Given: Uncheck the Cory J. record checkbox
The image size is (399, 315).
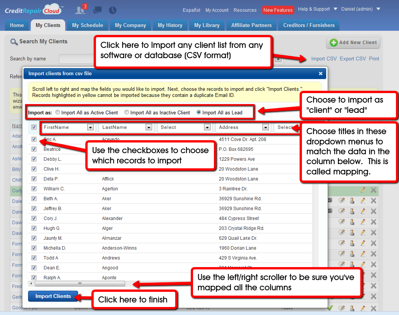Looking at the screenshot, I should (34, 218).
